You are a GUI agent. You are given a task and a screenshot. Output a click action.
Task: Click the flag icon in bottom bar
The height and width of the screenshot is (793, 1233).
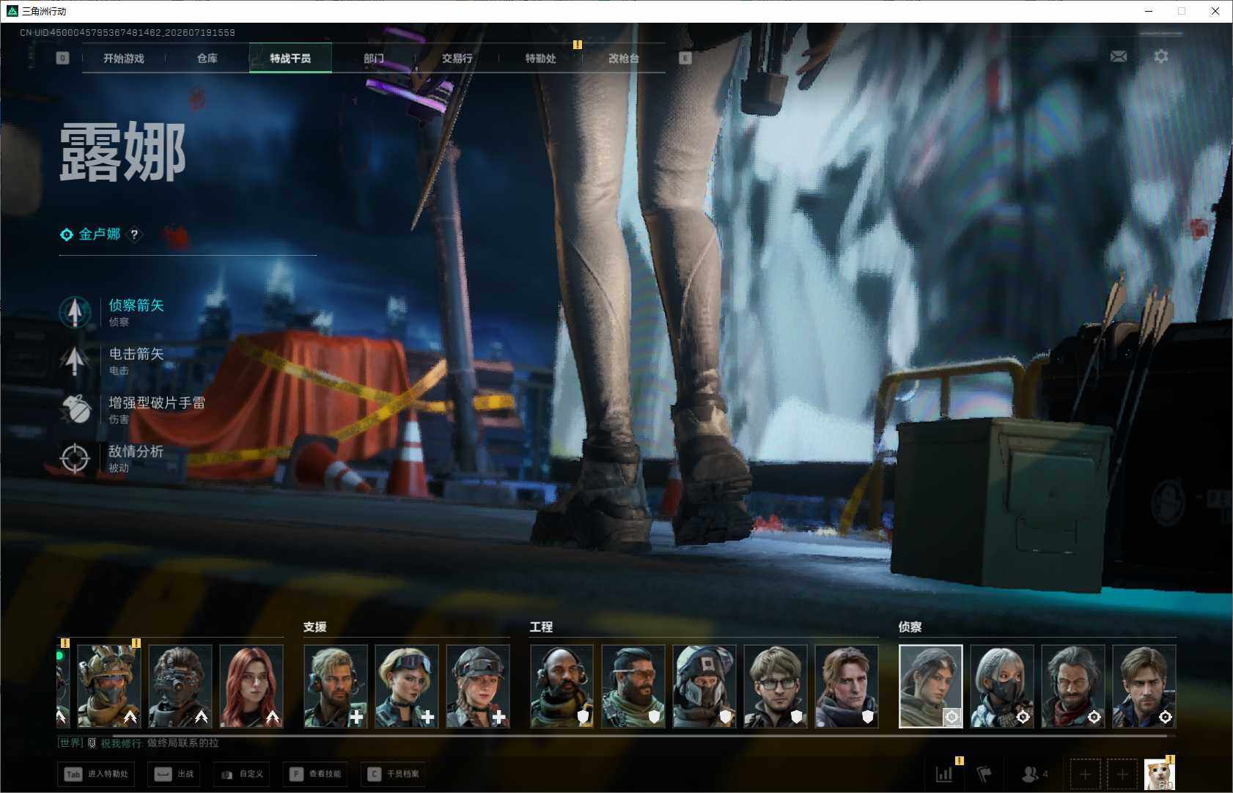pyautogui.click(x=984, y=773)
